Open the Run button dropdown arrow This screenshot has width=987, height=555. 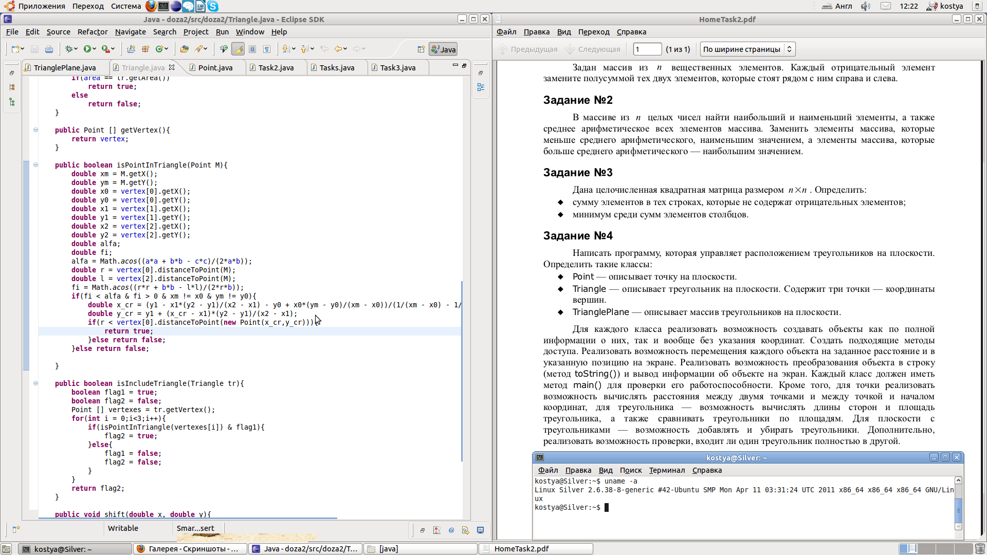pyautogui.click(x=95, y=49)
